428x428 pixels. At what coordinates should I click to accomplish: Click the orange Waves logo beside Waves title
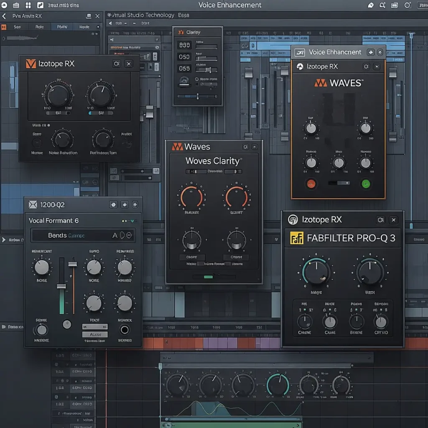tap(177, 147)
